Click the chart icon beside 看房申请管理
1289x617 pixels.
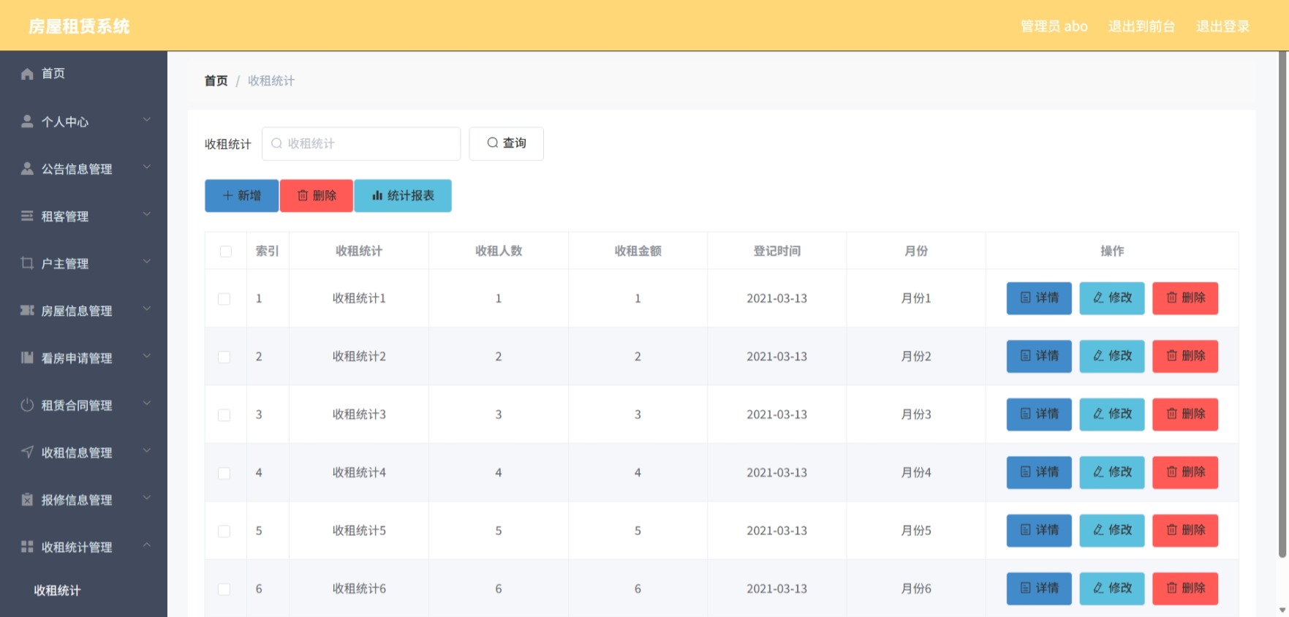tap(27, 357)
